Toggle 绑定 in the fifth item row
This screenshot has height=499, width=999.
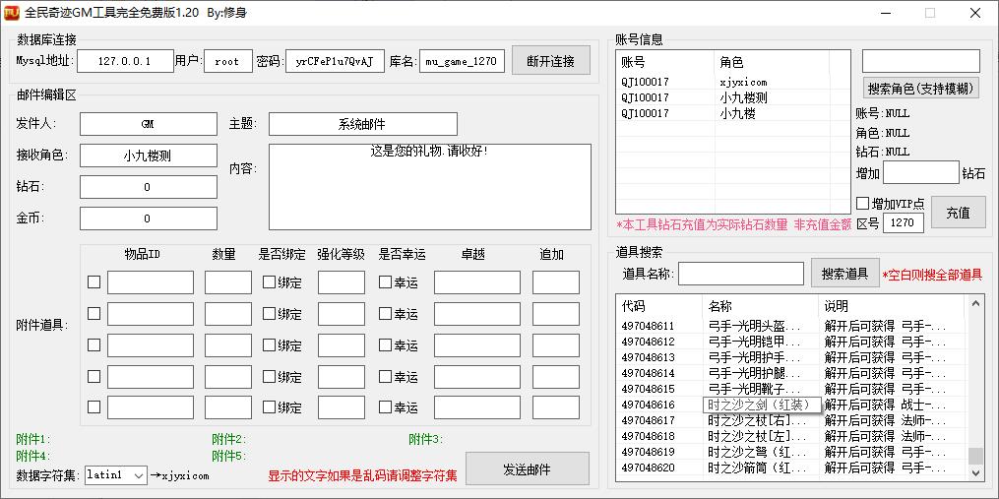269,407
